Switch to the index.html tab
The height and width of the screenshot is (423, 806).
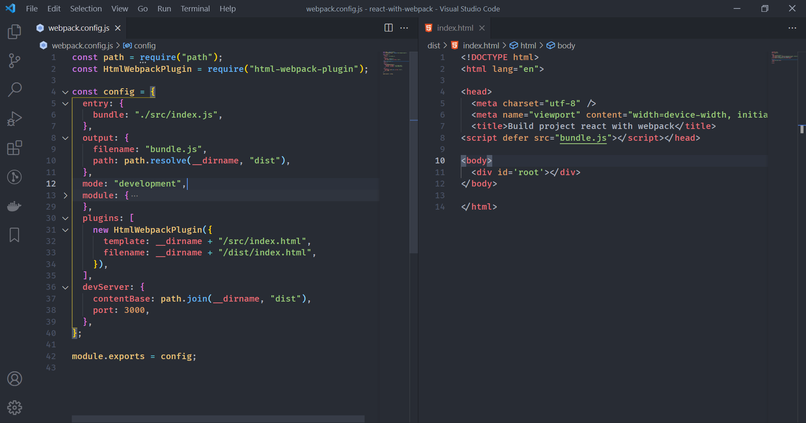(454, 28)
